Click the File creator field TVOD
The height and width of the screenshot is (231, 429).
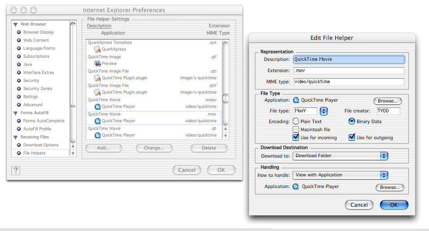pyautogui.click(x=389, y=111)
